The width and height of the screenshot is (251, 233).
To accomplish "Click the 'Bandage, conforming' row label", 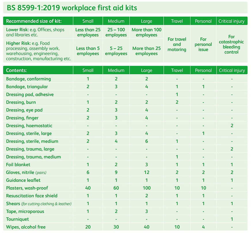I will click(28, 79).
